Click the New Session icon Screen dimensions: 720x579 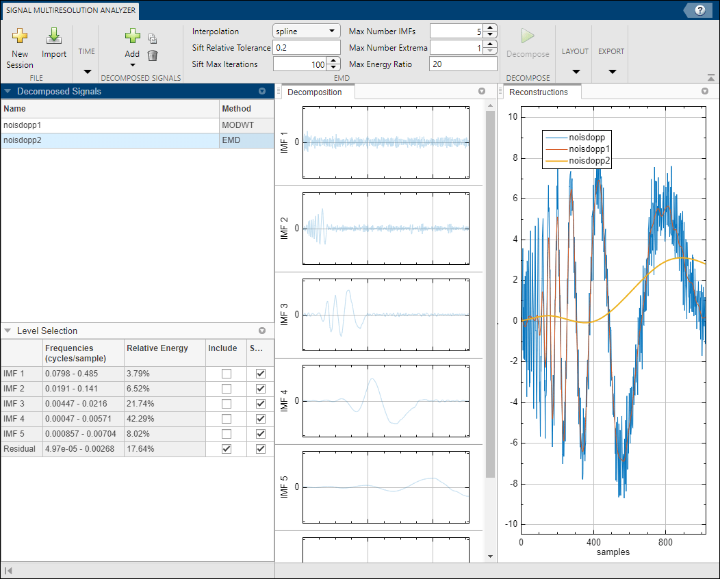20,36
